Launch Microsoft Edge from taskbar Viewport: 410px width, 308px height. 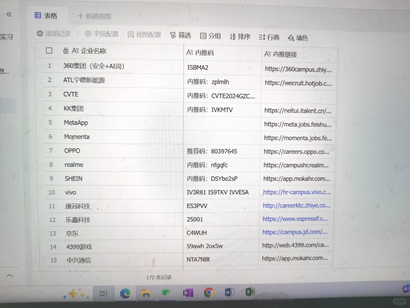coord(125,293)
